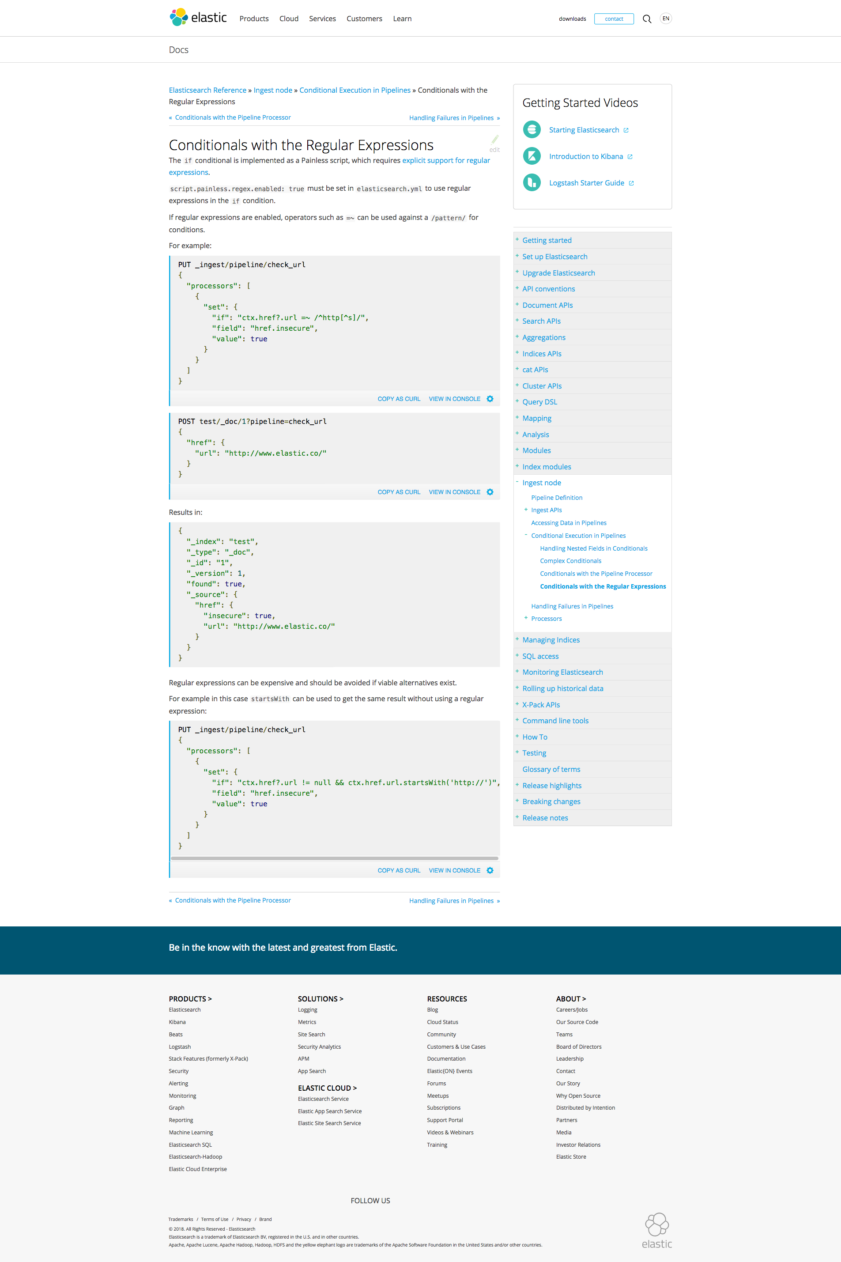Open the Learn menu
Image resolution: width=841 pixels, height=1262 pixels.
(402, 19)
